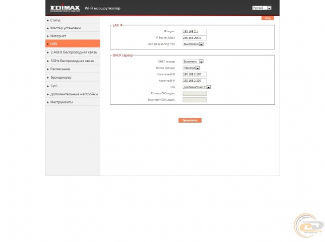This screenshot has width=325, height=242.
Task: Click the arrow icon beside Инструменты
Action: pyautogui.click(x=48, y=102)
